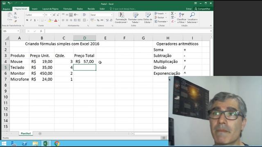Align text right in the cell

click(x=71, y=20)
